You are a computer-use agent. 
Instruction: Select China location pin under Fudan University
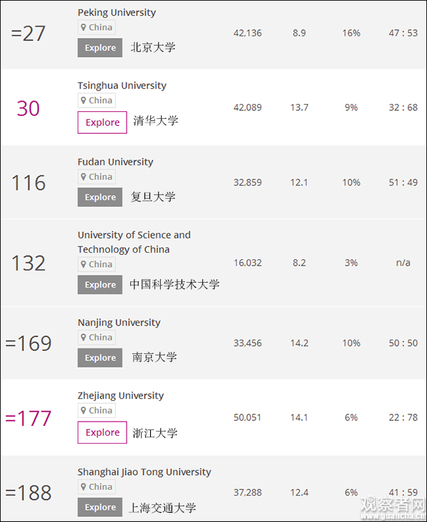[x=97, y=177]
